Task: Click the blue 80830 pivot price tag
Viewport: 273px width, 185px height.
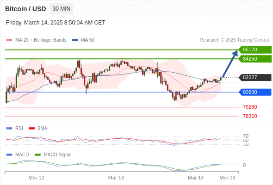Action: [255, 92]
